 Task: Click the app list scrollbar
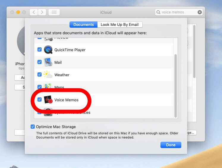coord(175,86)
